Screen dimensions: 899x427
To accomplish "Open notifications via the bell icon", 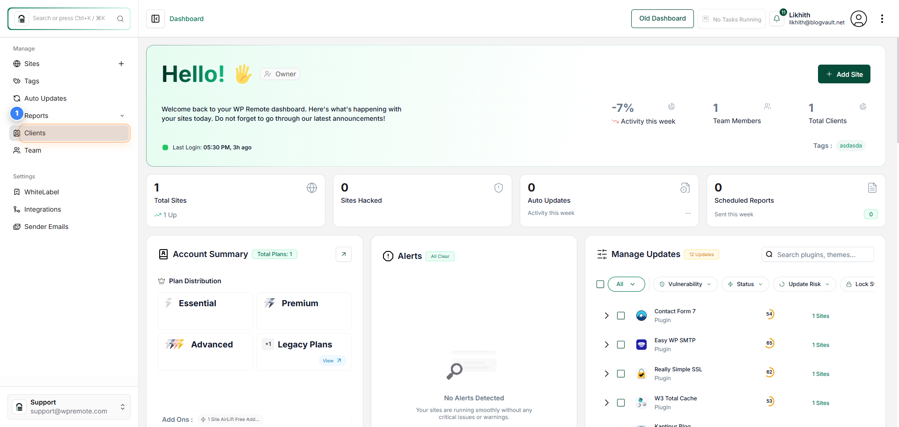I will point(777,19).
